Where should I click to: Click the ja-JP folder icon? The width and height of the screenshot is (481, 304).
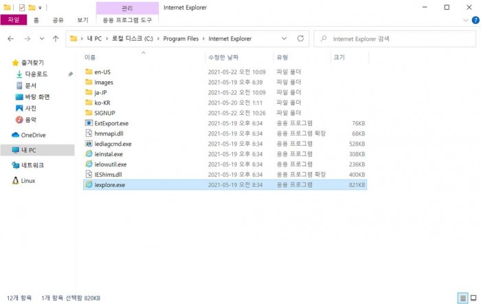point(89,92)
